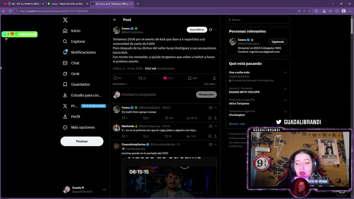Add this page to favorites star
This screenshot has height=199, width=354.
click(x=309, y=11)
